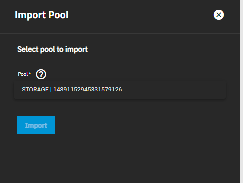Show help via the question mark icon
The width and height of the screenshot is (243, 183).
41,74
